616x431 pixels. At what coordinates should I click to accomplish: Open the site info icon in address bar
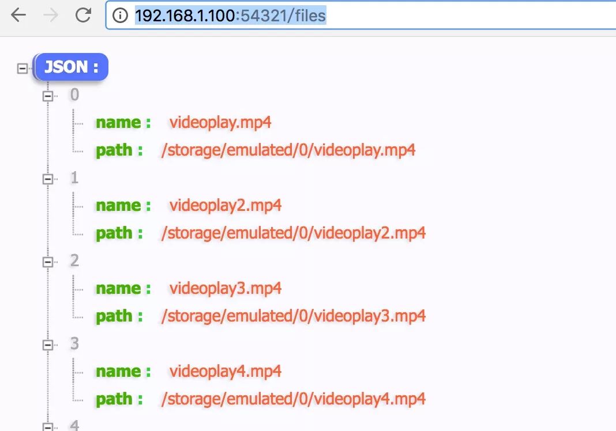tap(120, 16)
